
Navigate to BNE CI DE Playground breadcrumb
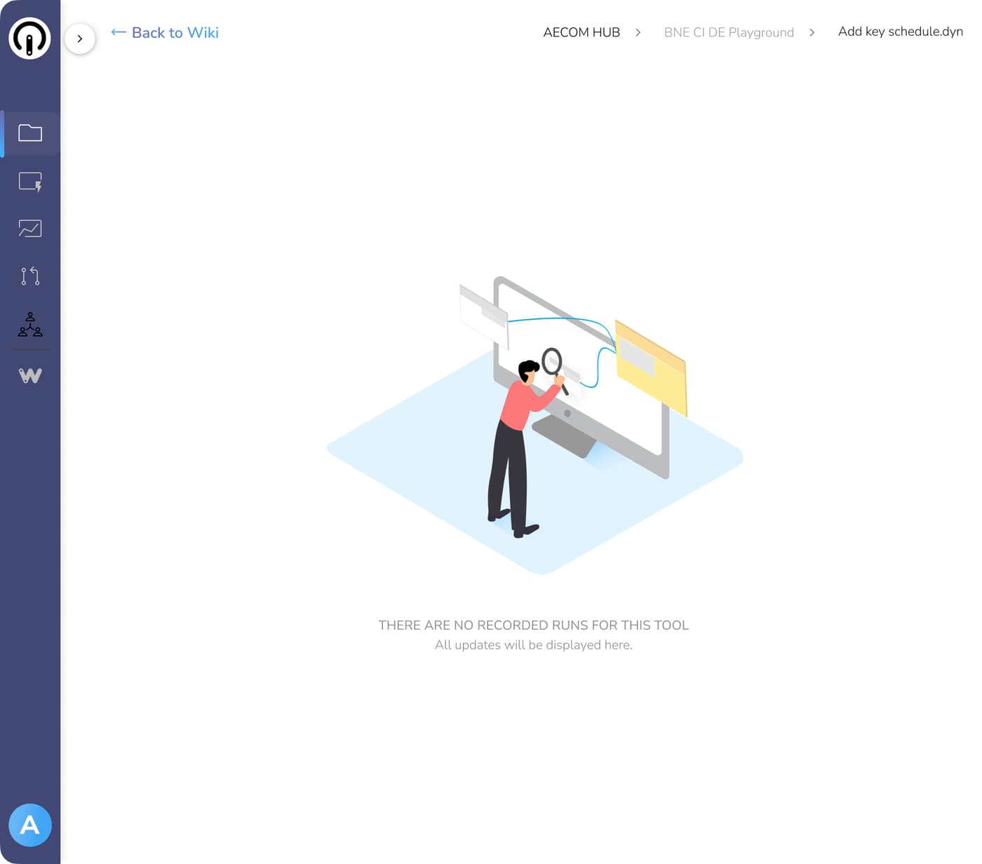click(729, 32)
